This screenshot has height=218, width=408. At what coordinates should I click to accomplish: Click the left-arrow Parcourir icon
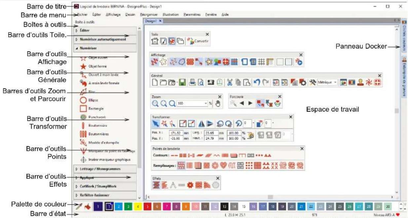[242, 103]
